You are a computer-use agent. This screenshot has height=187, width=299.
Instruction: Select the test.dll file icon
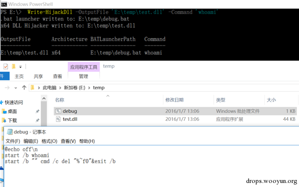click(58, 119)
